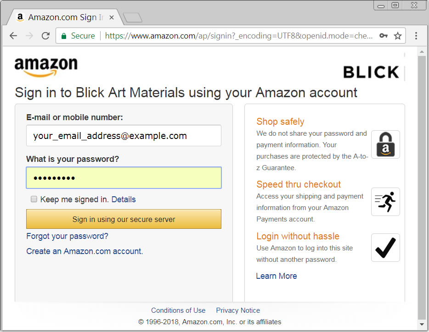Image resolution: width=429 pixels, height=332 pixels.
Task: Click Create an Amazon.com account link
Action: pos(85,251)
